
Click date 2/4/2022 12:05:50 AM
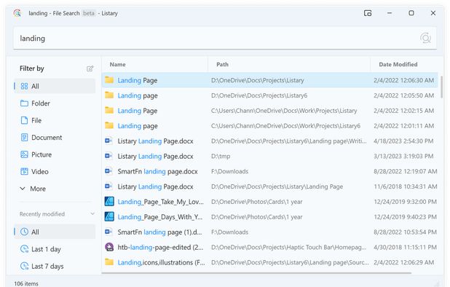click(x=404, y=95)
